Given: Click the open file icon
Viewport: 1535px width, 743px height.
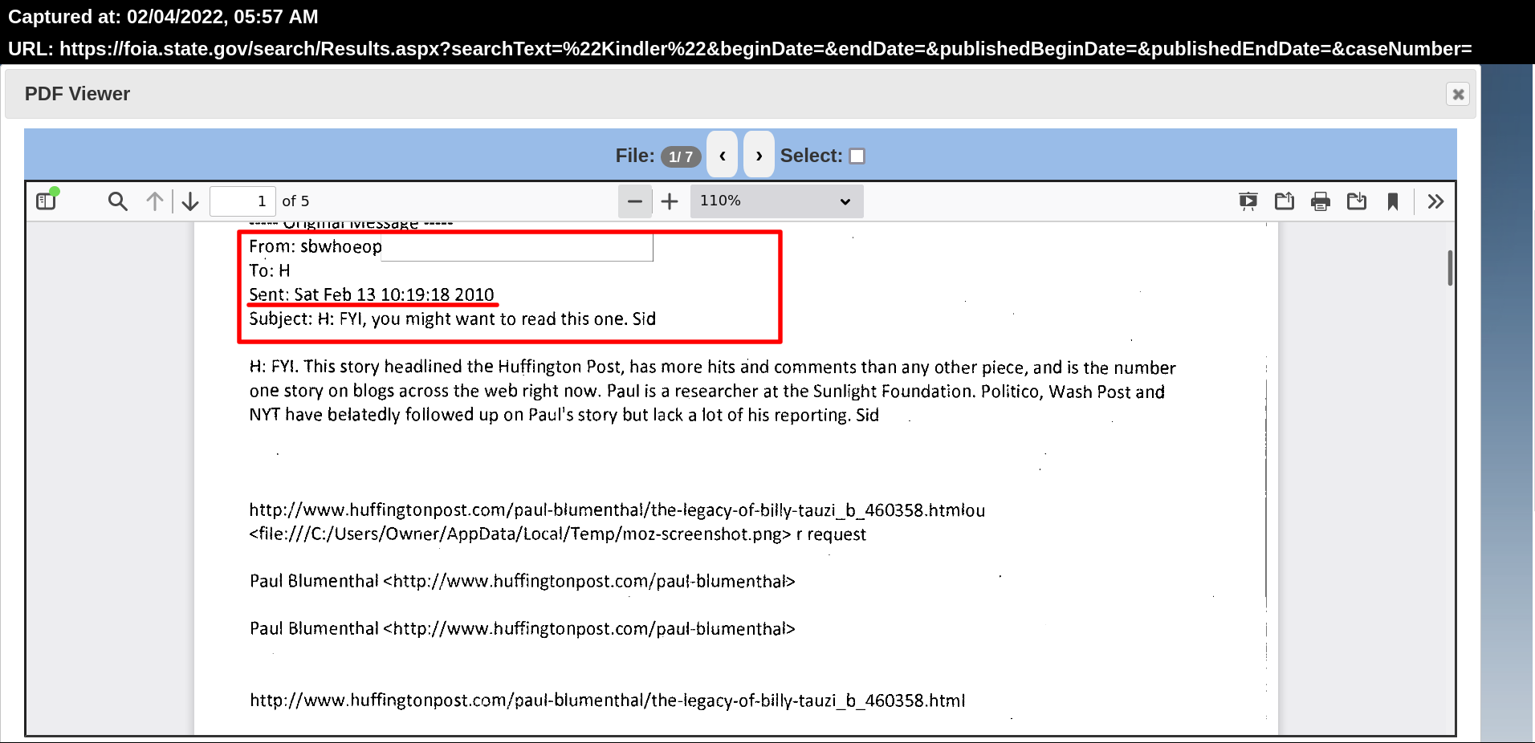Looking at the screenshot, I should coord(1285,201).
